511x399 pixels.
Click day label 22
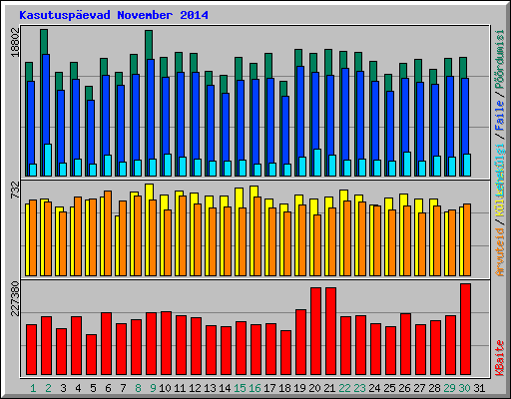(x=344, y=388)
